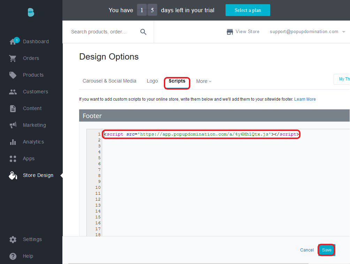
Task: Click the Analytics bar chart icon
Action: click(x=13, y=142)
